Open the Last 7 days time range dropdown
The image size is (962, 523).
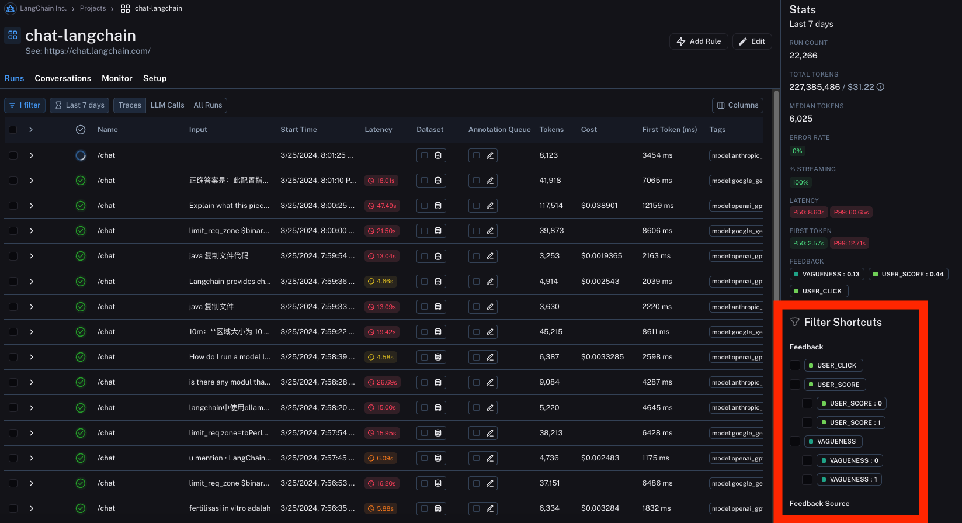(79, 105)
